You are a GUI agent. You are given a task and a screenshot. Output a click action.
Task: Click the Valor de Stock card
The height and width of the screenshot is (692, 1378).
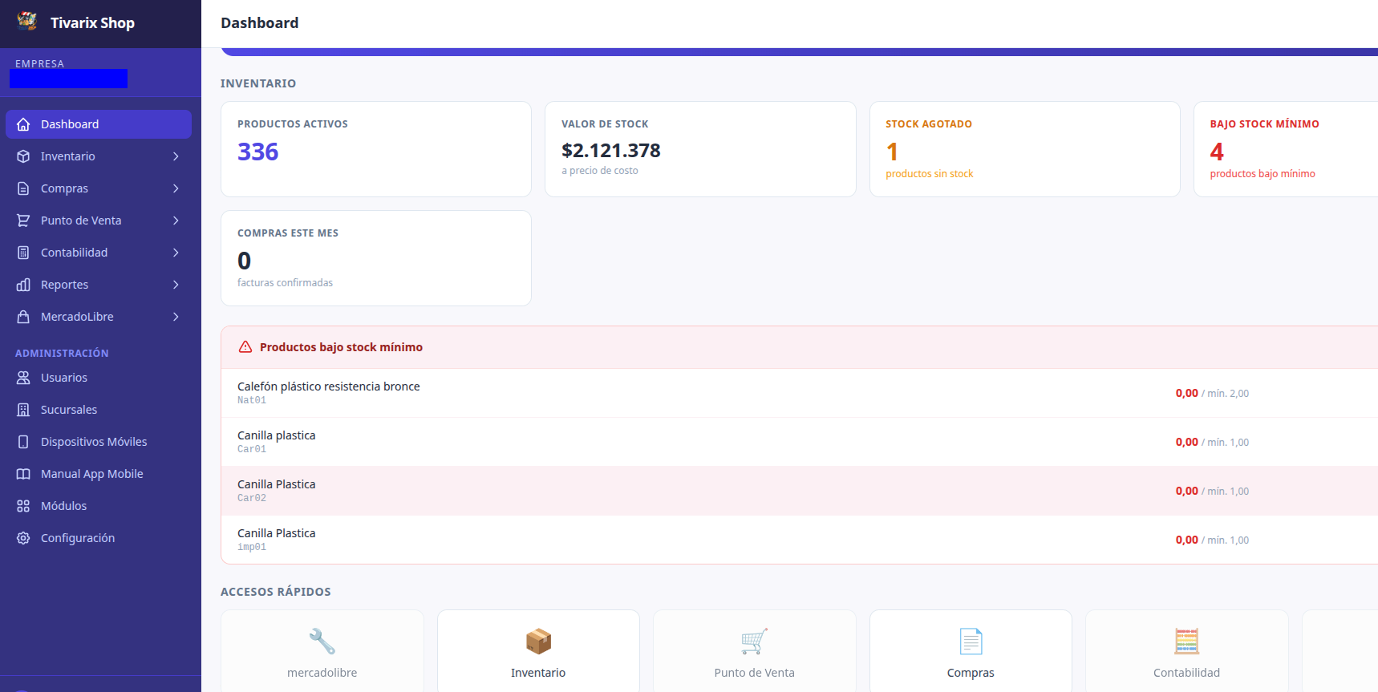click(700, 149)
